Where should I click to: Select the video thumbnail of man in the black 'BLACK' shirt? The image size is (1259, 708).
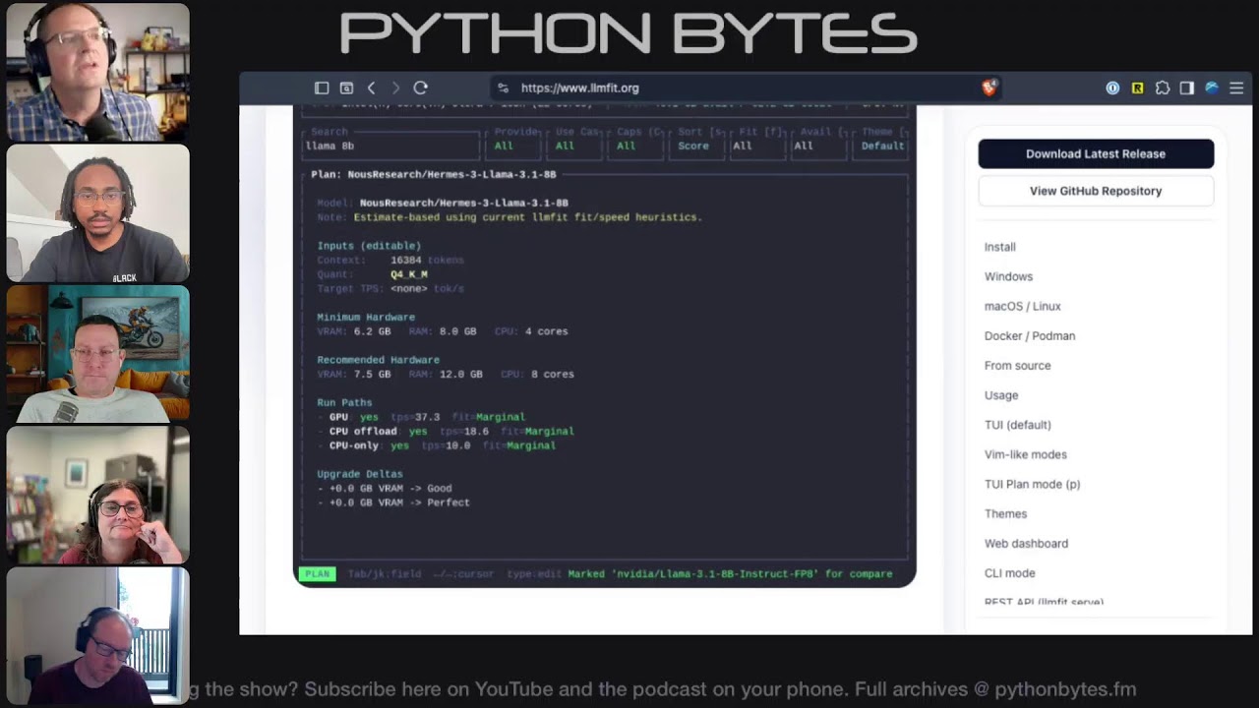[x=97, y=213]
